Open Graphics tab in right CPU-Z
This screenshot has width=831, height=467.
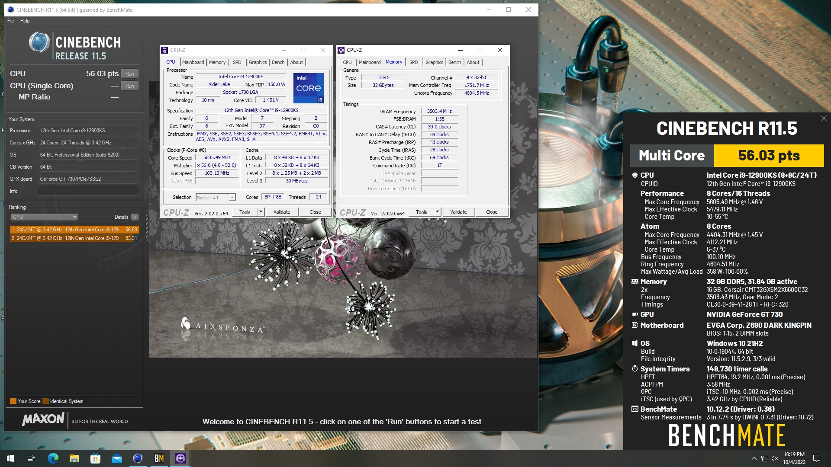click(435, 62)
